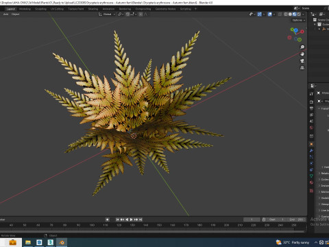The height and width of the screenshot is (247, 329).
Task: Open the Material properties tab
Action: tap(311, 183)
